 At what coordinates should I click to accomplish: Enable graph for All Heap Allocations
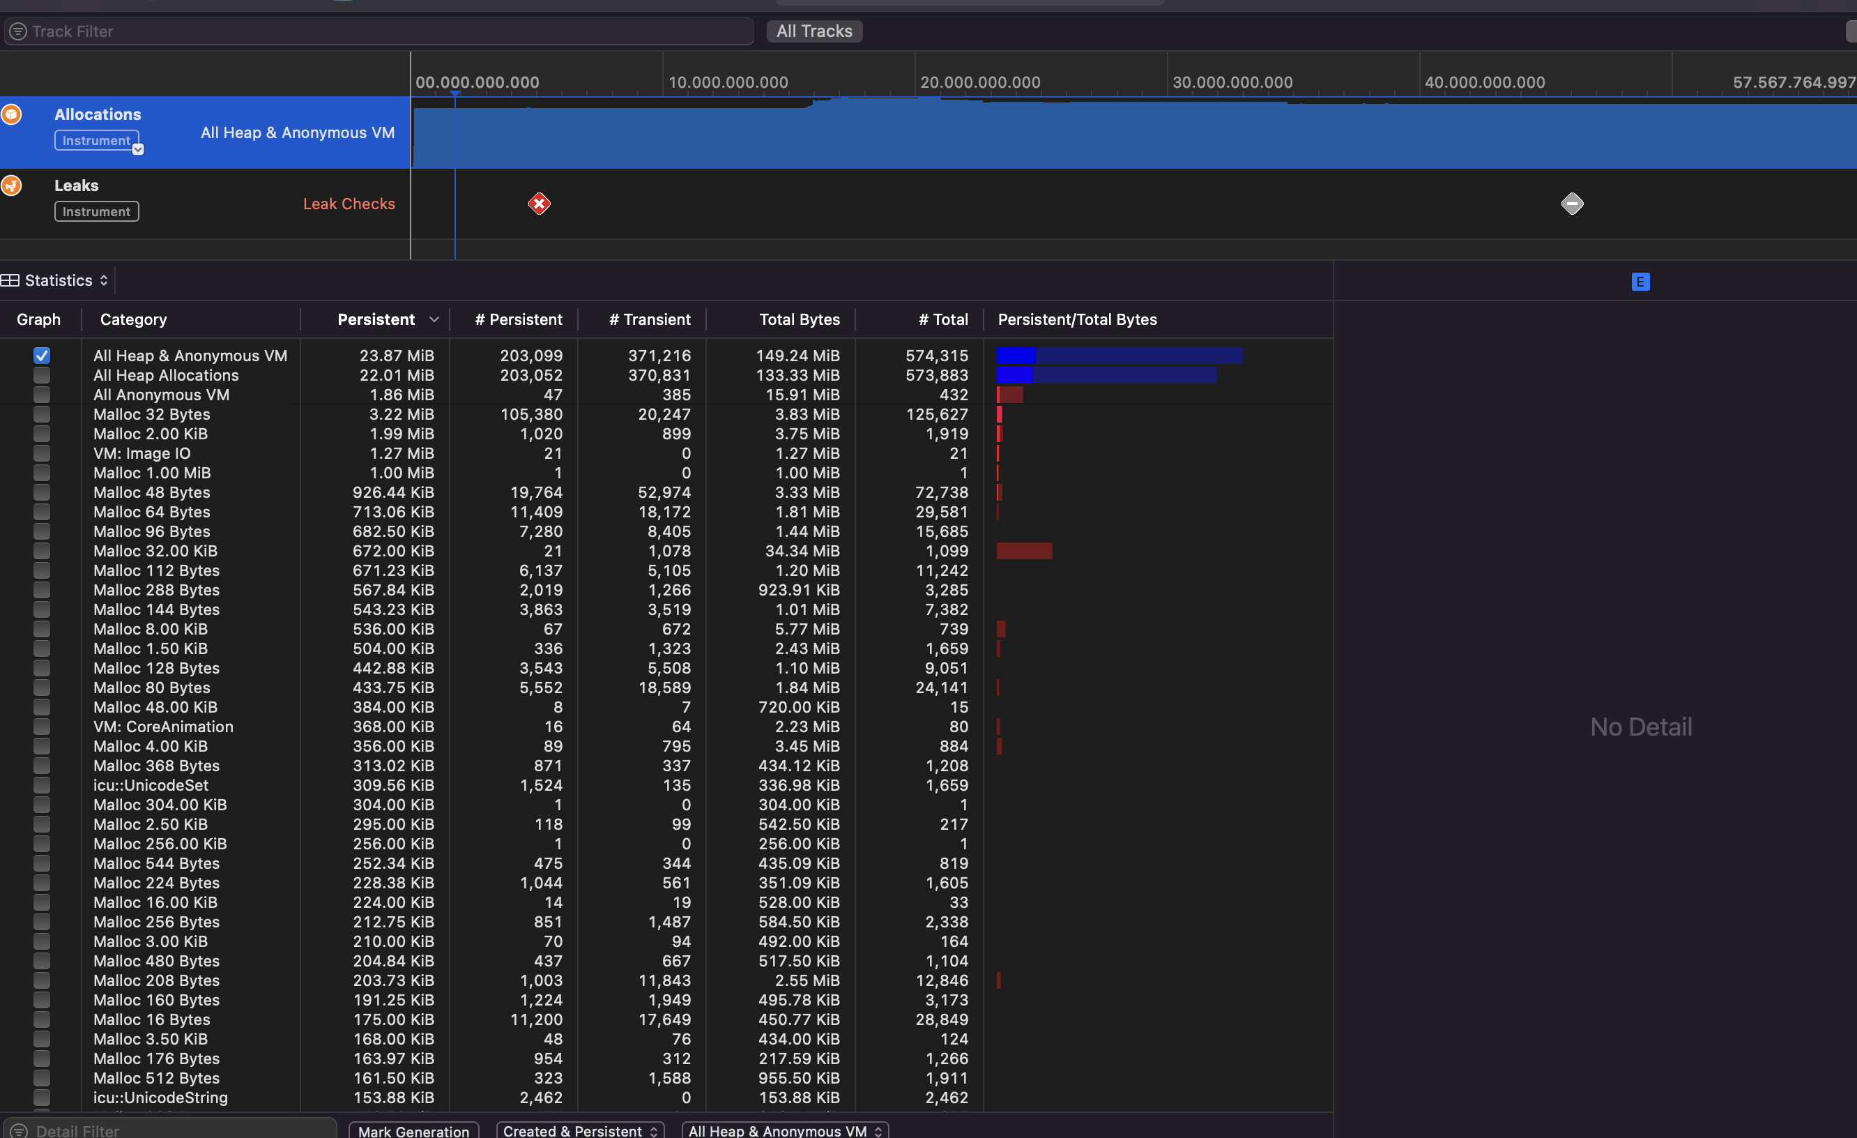coord(41,375)
